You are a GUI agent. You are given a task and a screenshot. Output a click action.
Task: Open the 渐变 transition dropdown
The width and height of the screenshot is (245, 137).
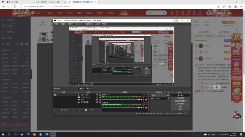159,95
